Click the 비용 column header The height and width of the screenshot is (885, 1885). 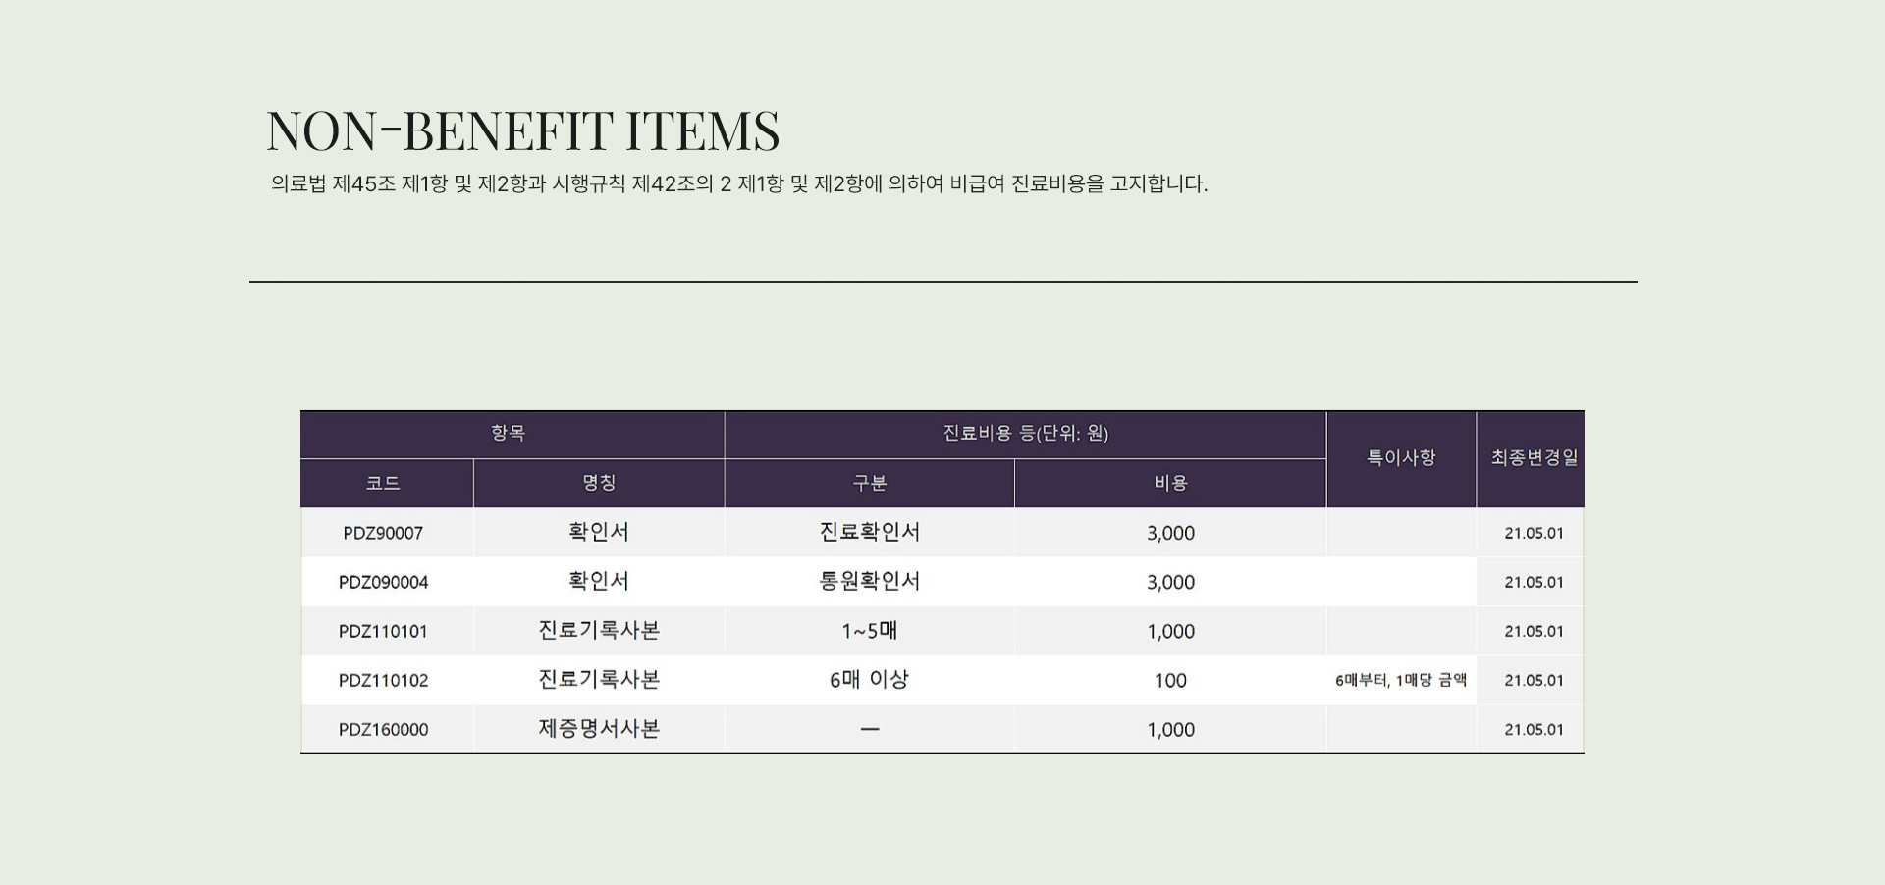click(x=1170, y=483)
